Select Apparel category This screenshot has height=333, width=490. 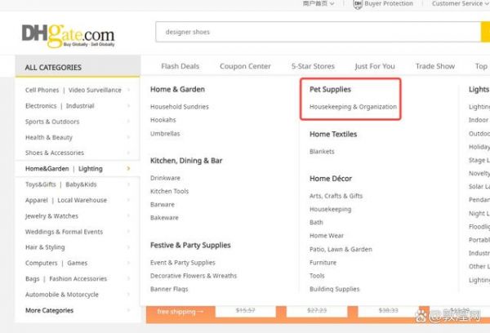tap(37, 200)
